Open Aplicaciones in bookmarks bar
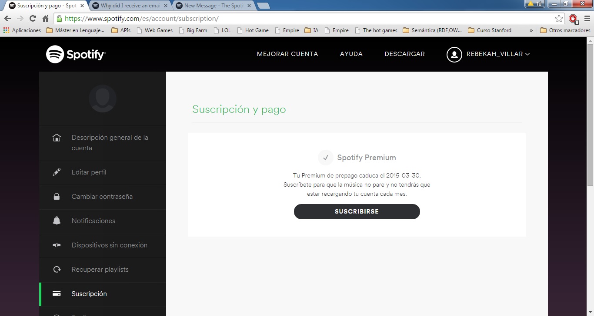 [22, 30]
